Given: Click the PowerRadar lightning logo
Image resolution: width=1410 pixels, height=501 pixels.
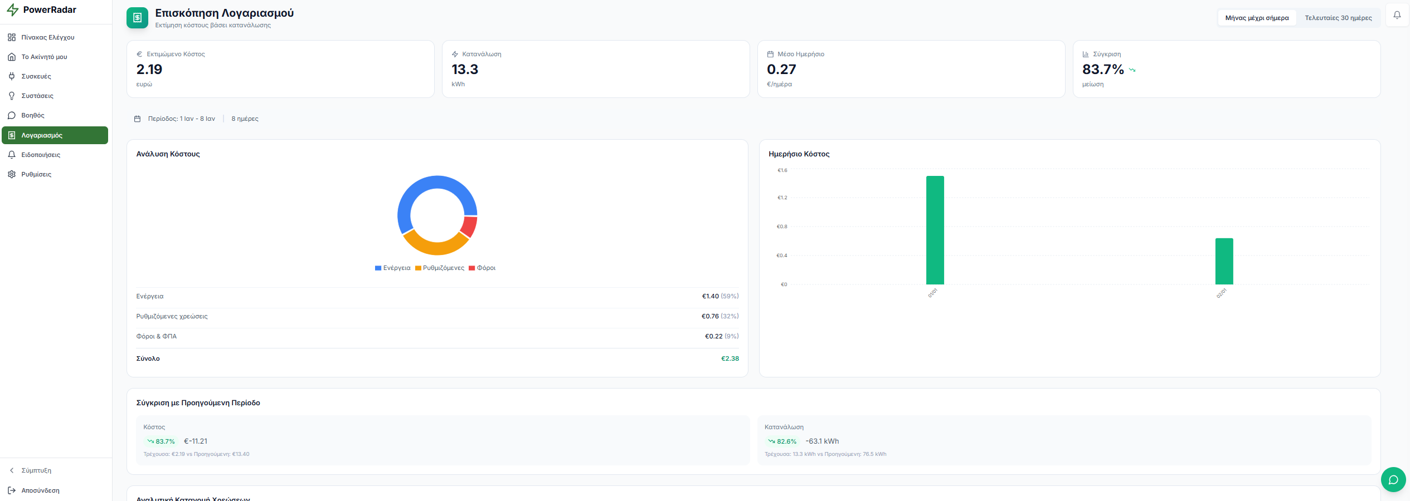Looking at the screenshot, I should pyautogui.click(x=12, y=9).
